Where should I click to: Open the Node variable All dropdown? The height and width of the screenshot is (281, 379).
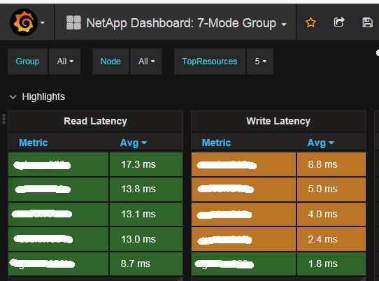(146, 62)
